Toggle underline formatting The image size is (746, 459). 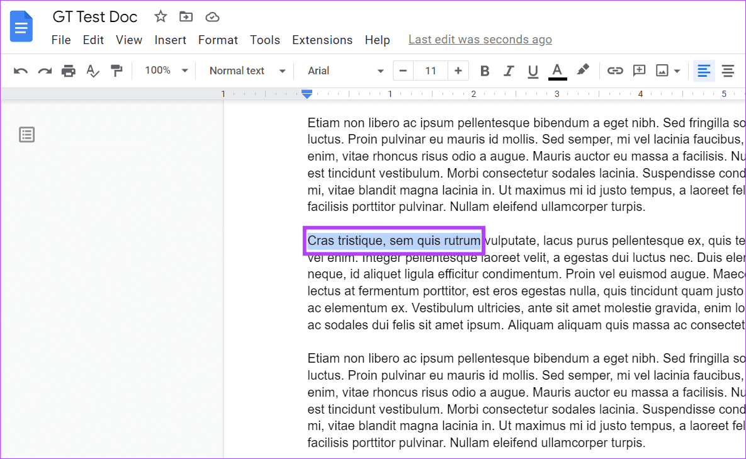(533, 71)
